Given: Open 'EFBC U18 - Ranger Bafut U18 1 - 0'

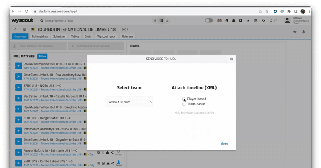Looking at the screenshot, I should point(47,118).
